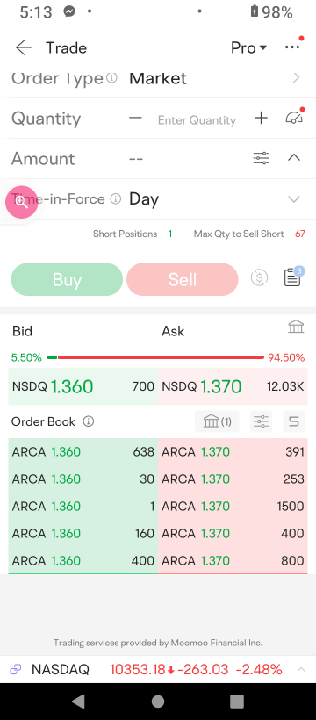The height and width of the screenshot is (720, 316).
Task: Tap the bank icon beside Ask
Action: pyautogui.click(x=296, y=327)
